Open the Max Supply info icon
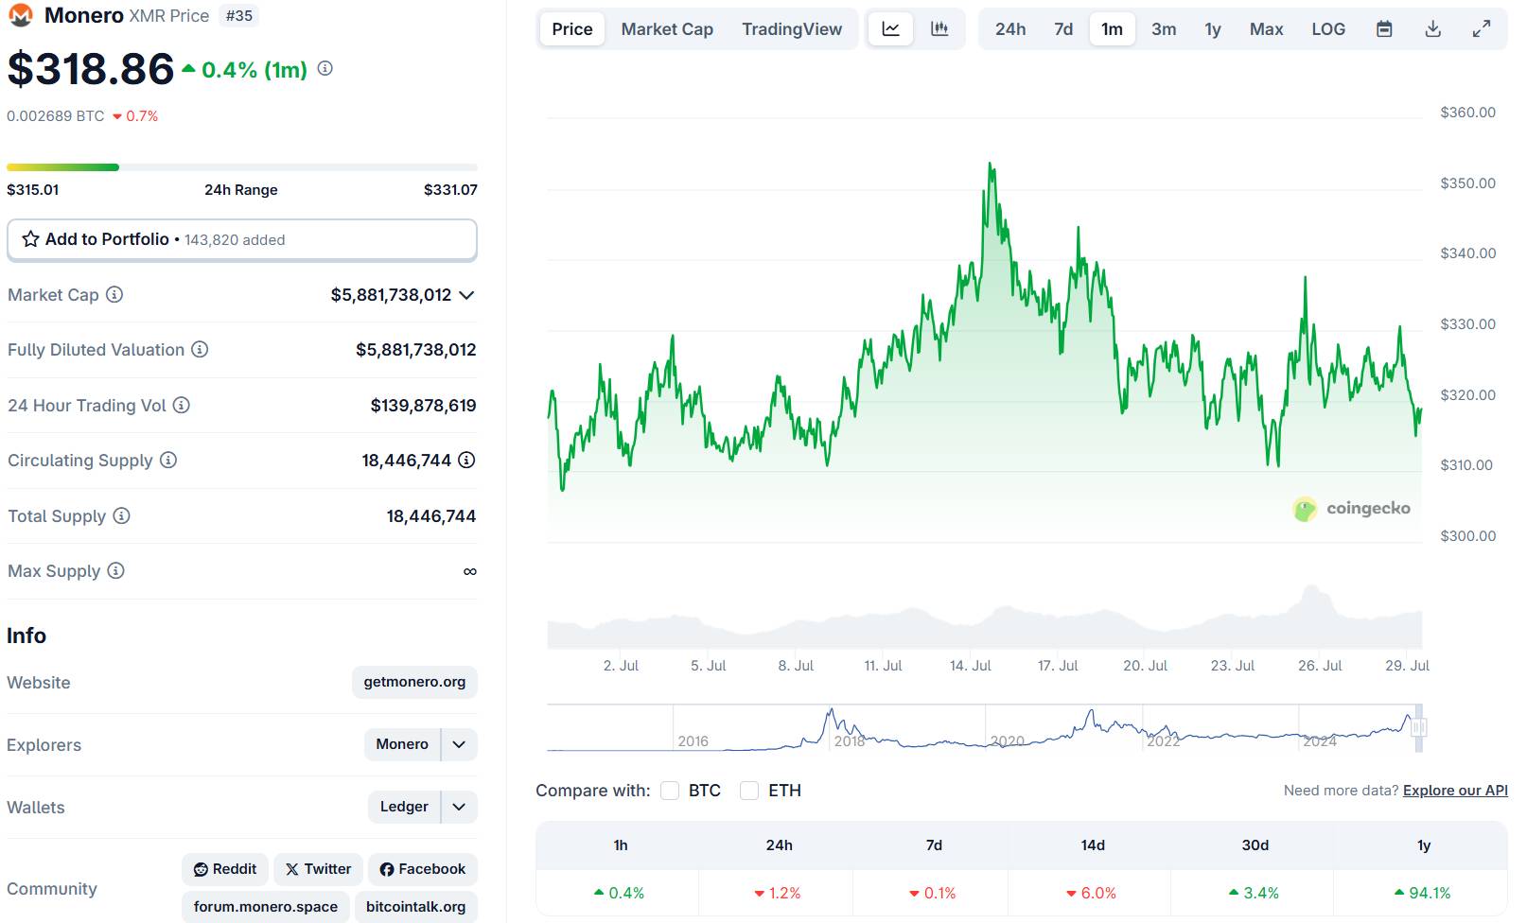The image size is (1527, 923). coord(115,570)
